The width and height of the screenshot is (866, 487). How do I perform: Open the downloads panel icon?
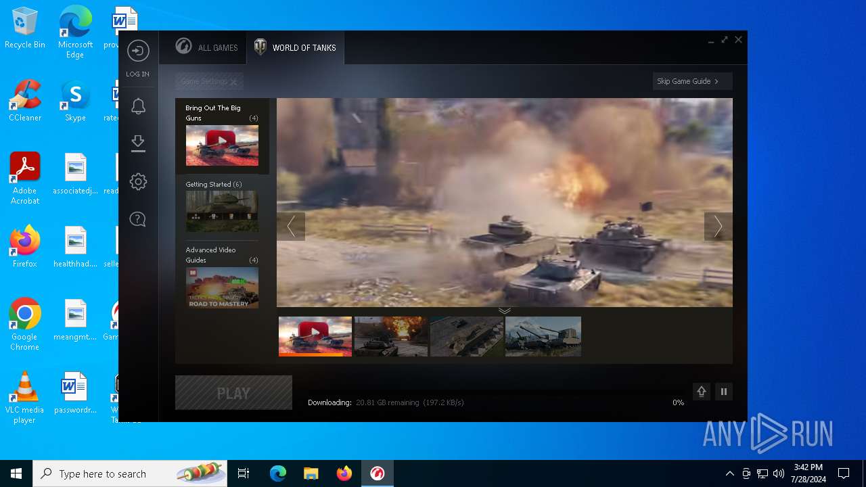point(138,143)
